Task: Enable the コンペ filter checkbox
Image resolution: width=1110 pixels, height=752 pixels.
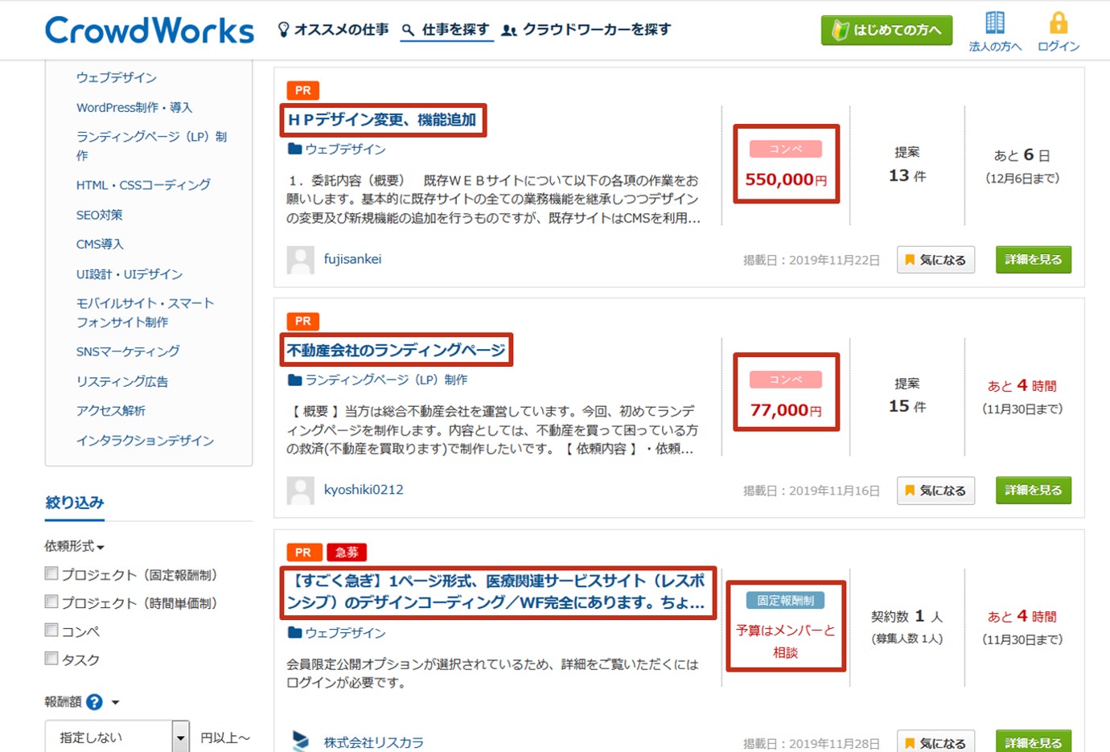Action: click(51, 630)
